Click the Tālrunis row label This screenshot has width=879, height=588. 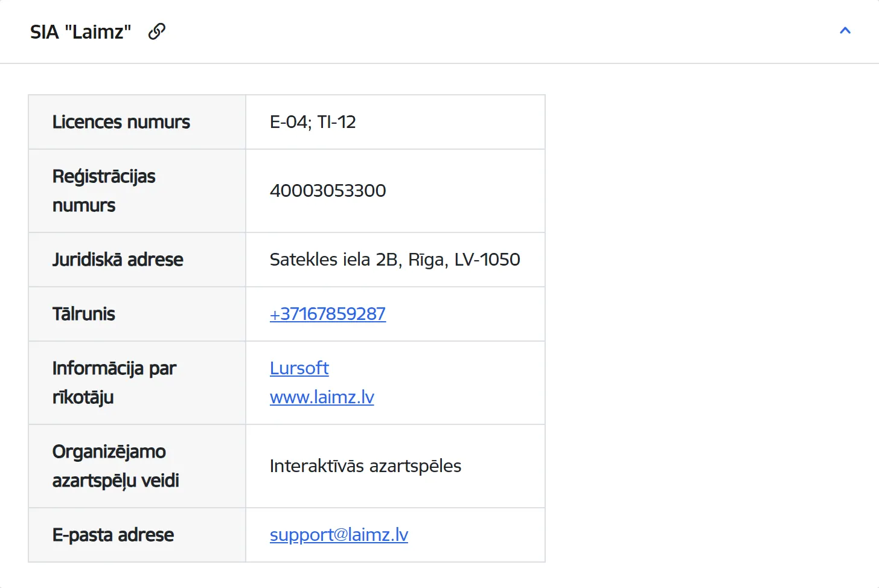pos(84,314)
